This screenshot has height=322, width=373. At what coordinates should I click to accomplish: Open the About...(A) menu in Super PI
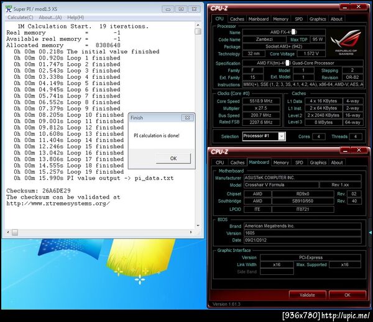(x=50, y=17)
